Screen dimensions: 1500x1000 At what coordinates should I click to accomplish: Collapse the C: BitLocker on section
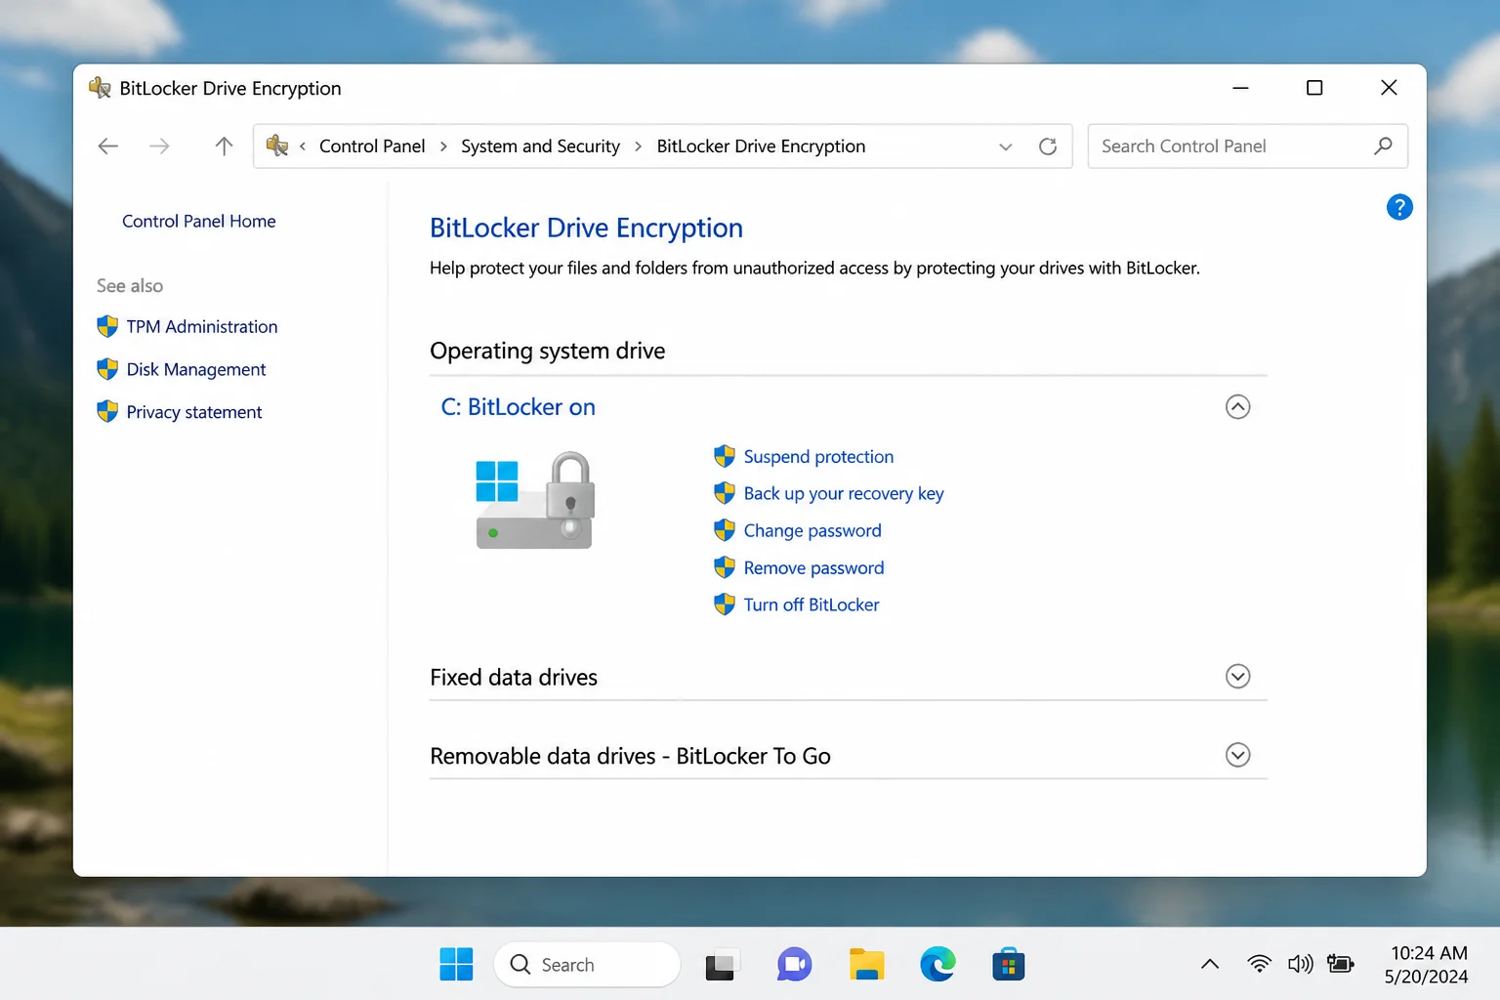[1237, 407]
